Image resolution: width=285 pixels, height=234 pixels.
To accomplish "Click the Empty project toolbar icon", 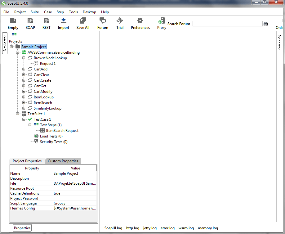I will tap(13, 21).
